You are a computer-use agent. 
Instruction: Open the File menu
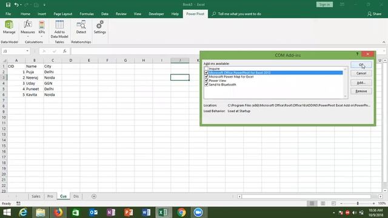(8, 14)
